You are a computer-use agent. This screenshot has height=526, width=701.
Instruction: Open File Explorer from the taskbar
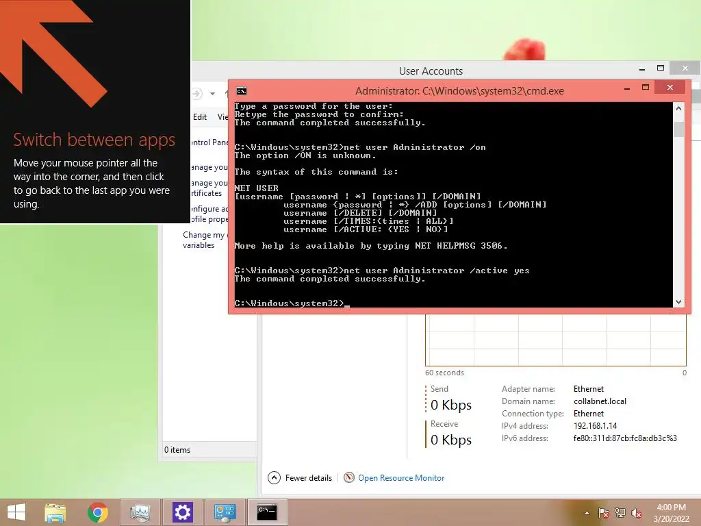click(55, 512)
